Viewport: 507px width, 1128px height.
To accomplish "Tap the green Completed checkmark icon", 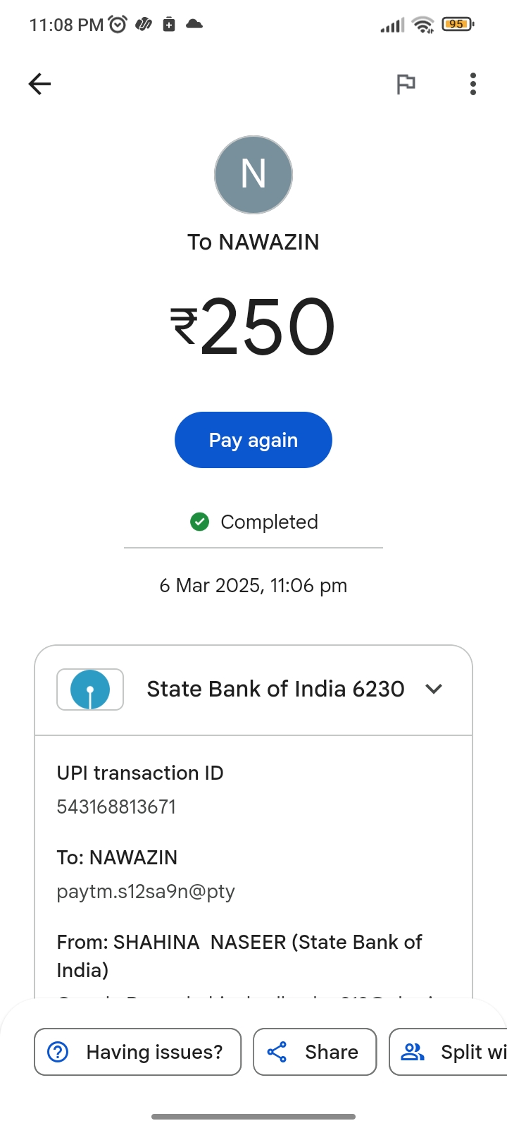I will coord(200,522).
